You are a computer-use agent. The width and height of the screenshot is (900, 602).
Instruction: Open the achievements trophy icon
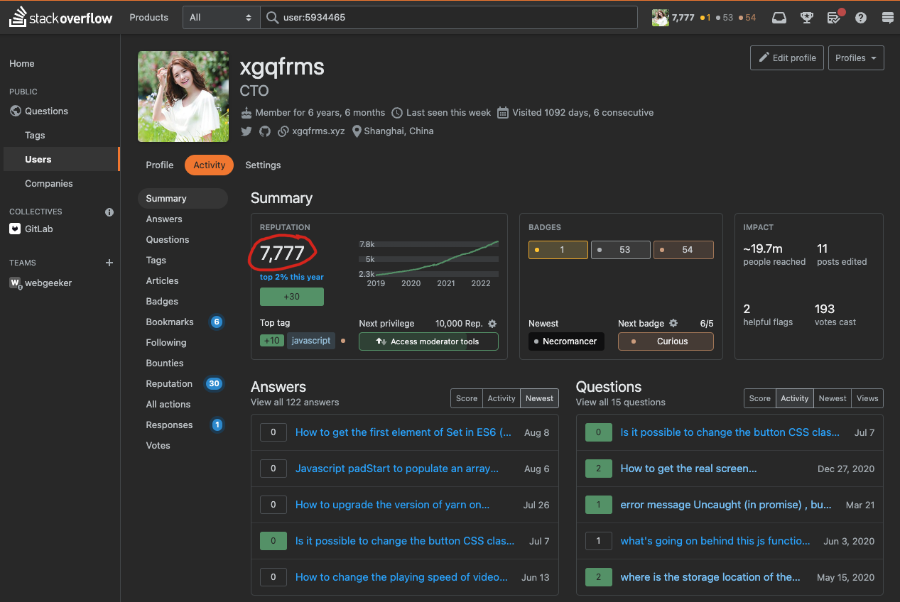pyautogui.click(x=807, y=18)
